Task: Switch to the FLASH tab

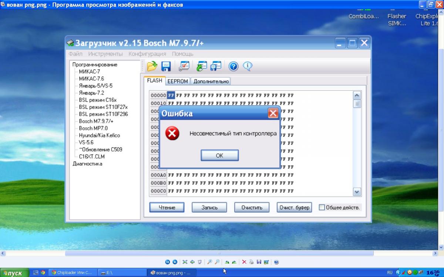Action: 155,81
